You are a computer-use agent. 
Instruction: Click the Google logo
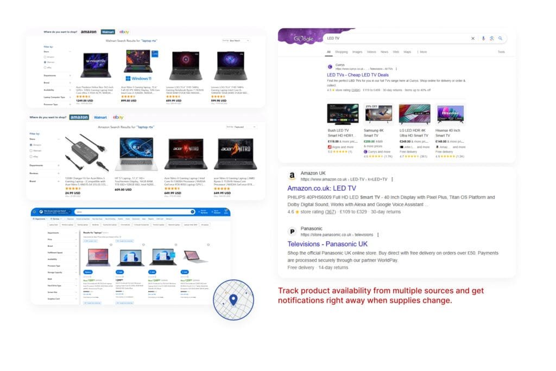pyautogui.click(x=304, y=39)
